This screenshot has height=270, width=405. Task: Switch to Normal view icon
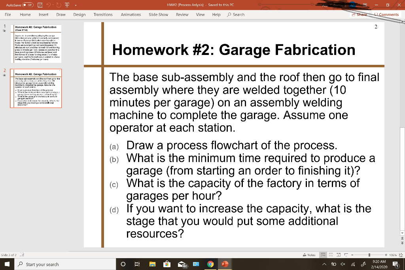(x=323, y=255)
